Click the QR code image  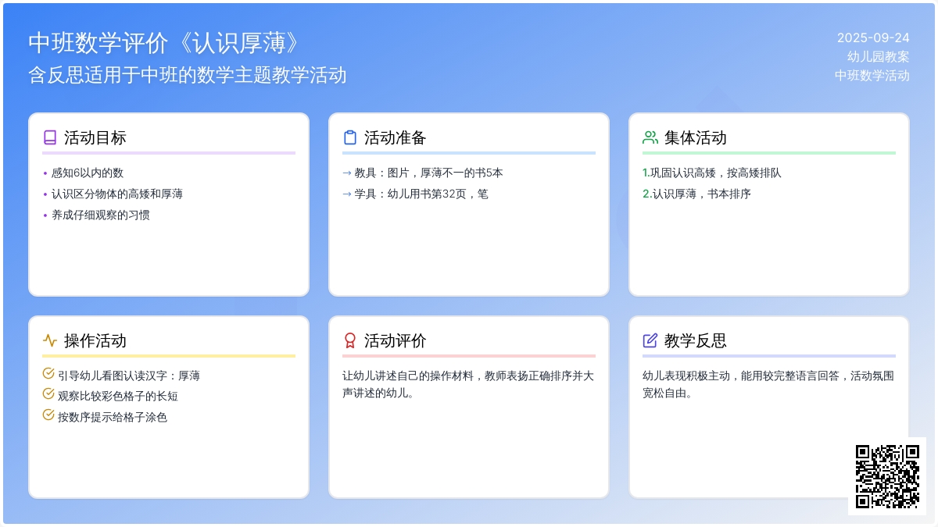tap(887, 476)
